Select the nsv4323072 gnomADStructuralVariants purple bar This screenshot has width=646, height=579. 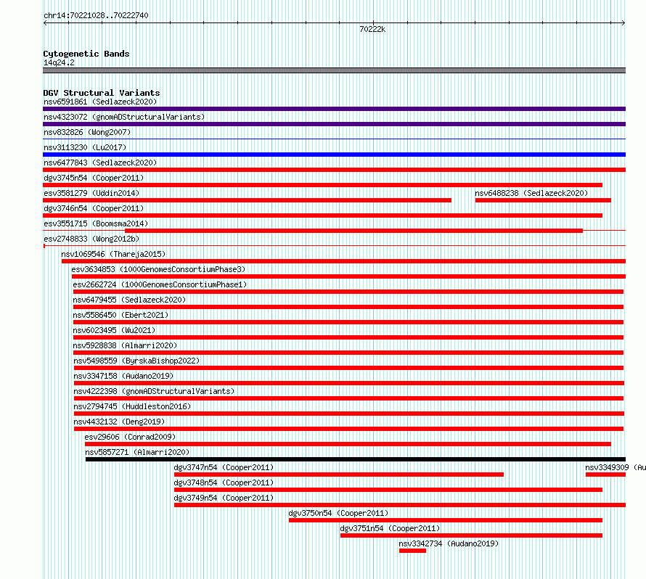click(334, 124)
